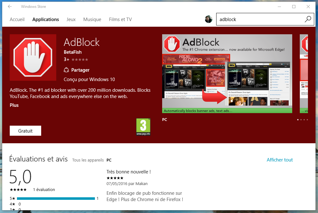The height and width of the screenshot is (213, 318).
Task: Open the Afficher tout reviews link
Action: tap(280, 160)
